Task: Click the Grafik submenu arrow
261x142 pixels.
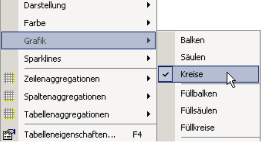Action: 149,41
